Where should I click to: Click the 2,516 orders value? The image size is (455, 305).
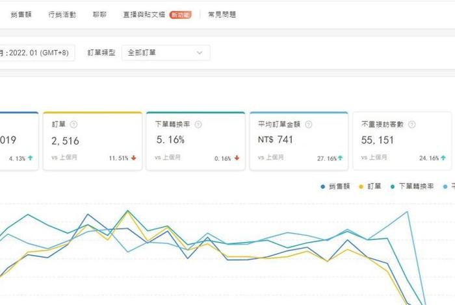coord(65,141)
